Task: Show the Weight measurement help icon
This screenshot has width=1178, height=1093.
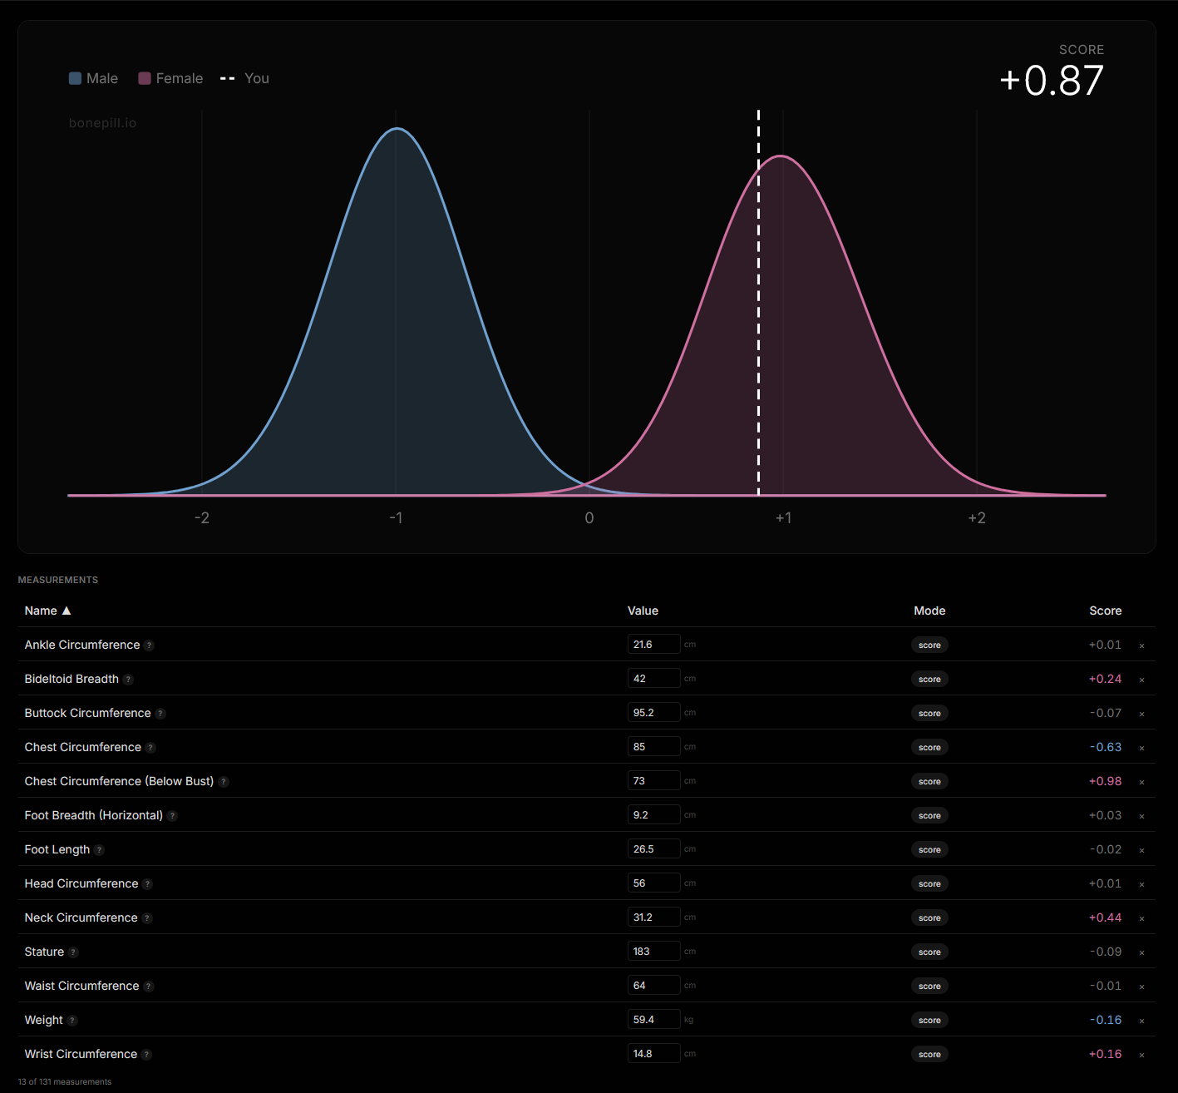Action: (72, 1021)
